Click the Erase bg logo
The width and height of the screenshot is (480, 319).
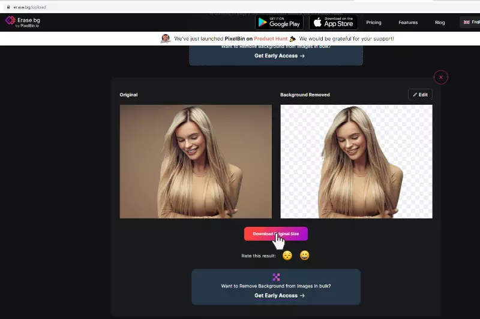pos(23,22)
